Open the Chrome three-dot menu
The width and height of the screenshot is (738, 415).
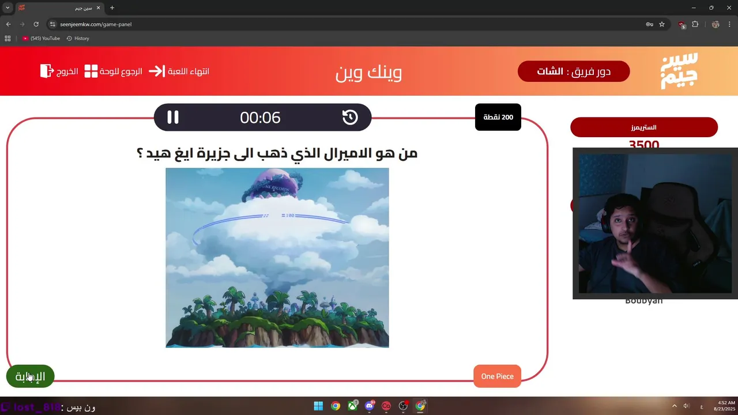click(x=729, y=24)
